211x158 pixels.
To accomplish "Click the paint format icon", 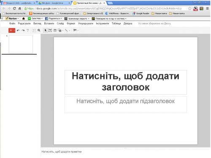I will (28, 30).
